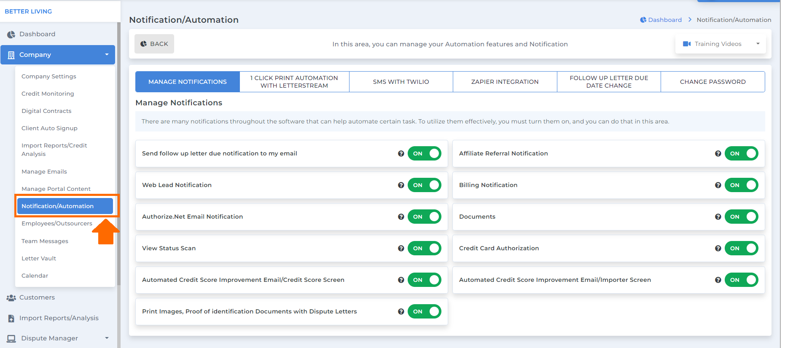Toggle the Documents notification switch
The height and width of the screenshot is (348, 785).
click(741, 217)
